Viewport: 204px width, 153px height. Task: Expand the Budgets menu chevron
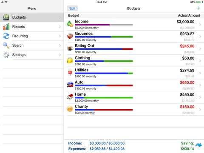(x=60, y=17)
